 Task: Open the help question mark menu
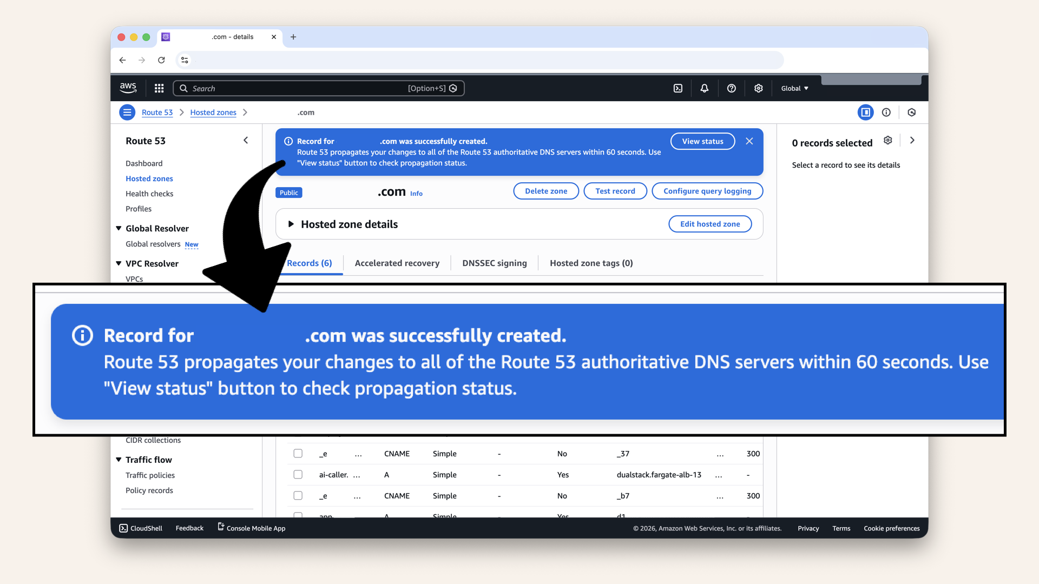(731, 88)
